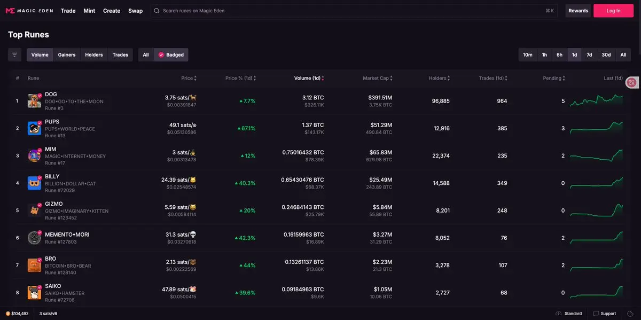641x320 pixels.
Task: Select the All runes filter
Action: [146, 54]
